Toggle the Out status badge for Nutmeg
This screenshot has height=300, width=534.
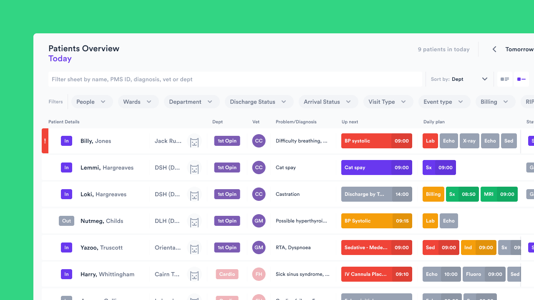click(66, 221)
